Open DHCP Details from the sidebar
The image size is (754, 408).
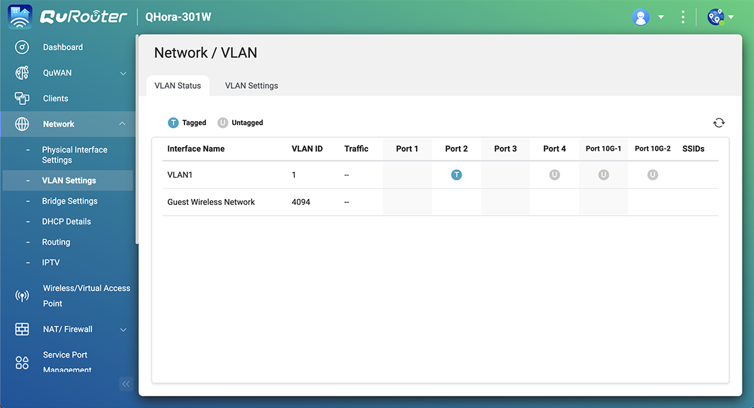pos(65,221)
